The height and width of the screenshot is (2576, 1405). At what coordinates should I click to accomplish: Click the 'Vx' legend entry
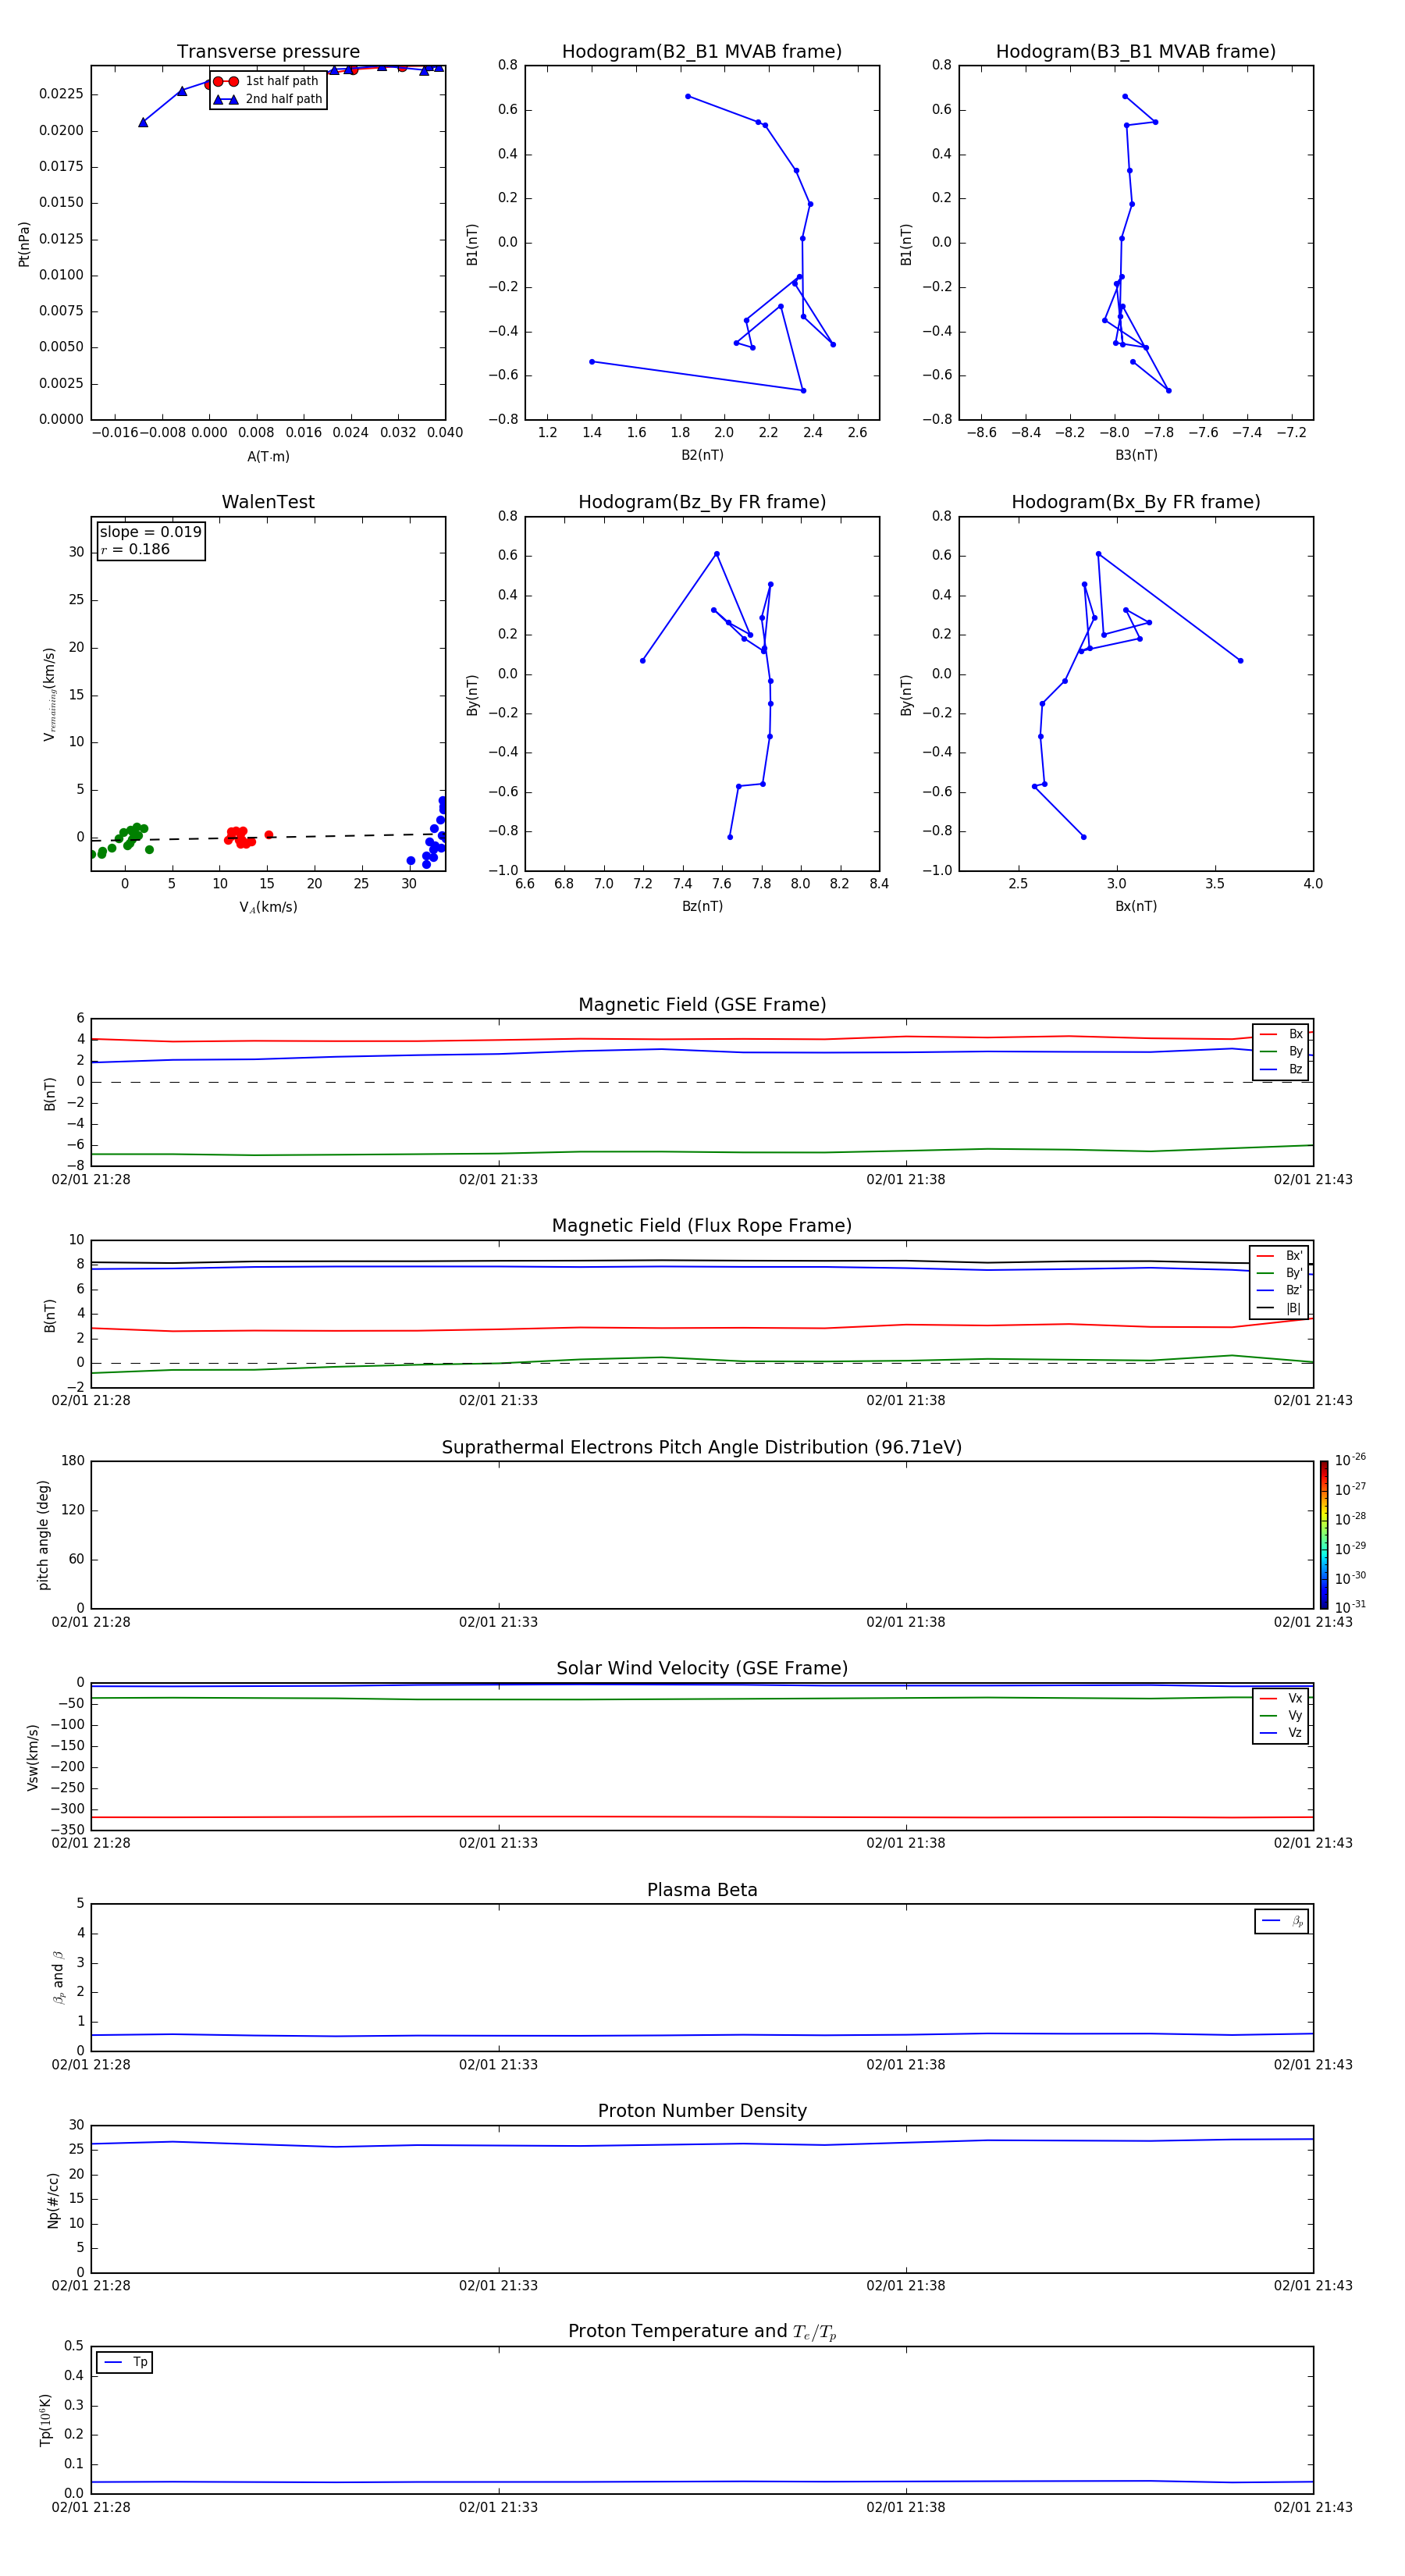click(1281, 1698)
